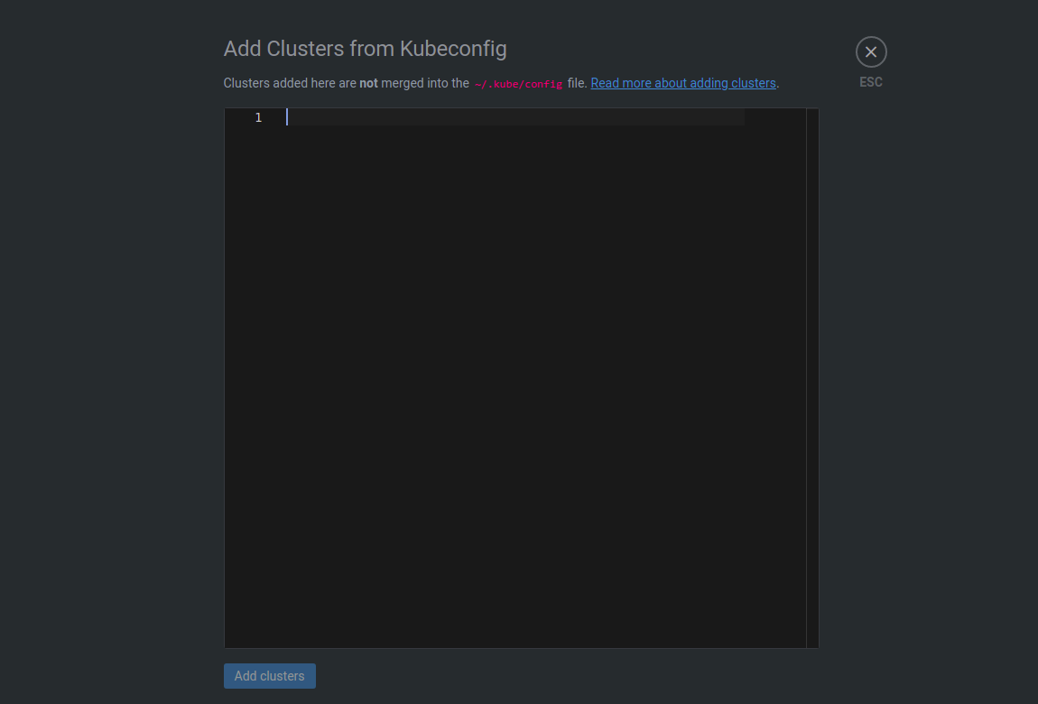Image resolution: width=1038 pixels, height=704 pixels.
Task: Click the ~/.kube/config path text
Action: (x=518, y=84)
